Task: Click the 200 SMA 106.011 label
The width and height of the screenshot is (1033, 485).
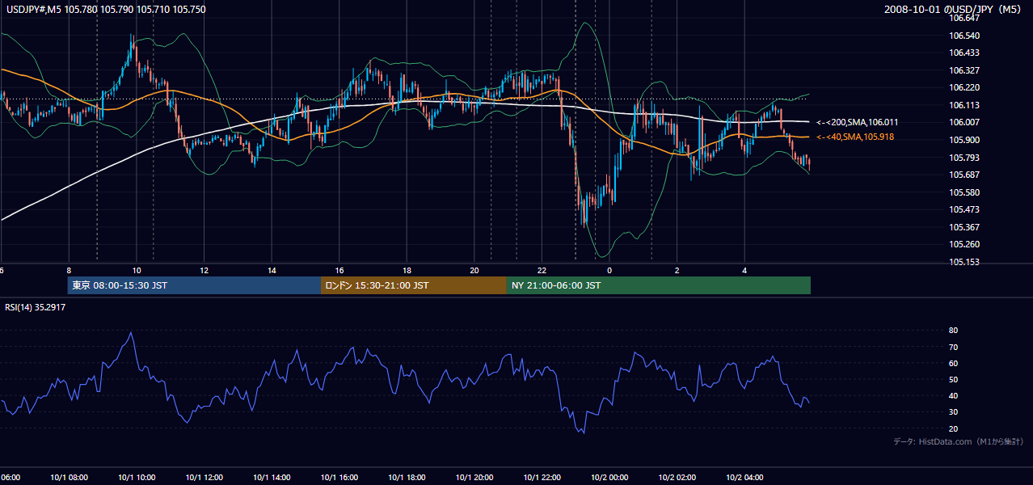Action: [x=857, y=122]
